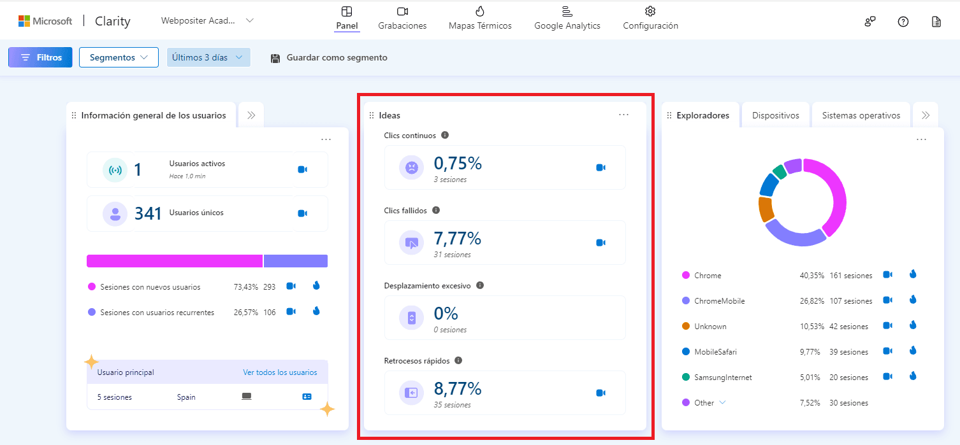The image size is (960, 445).
Task: Click heatmap icon for Sesiones con nuevos usuarios
Action: click(316, 286)
